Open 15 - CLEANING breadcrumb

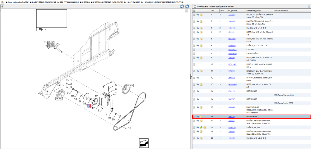tap(133, 2)
